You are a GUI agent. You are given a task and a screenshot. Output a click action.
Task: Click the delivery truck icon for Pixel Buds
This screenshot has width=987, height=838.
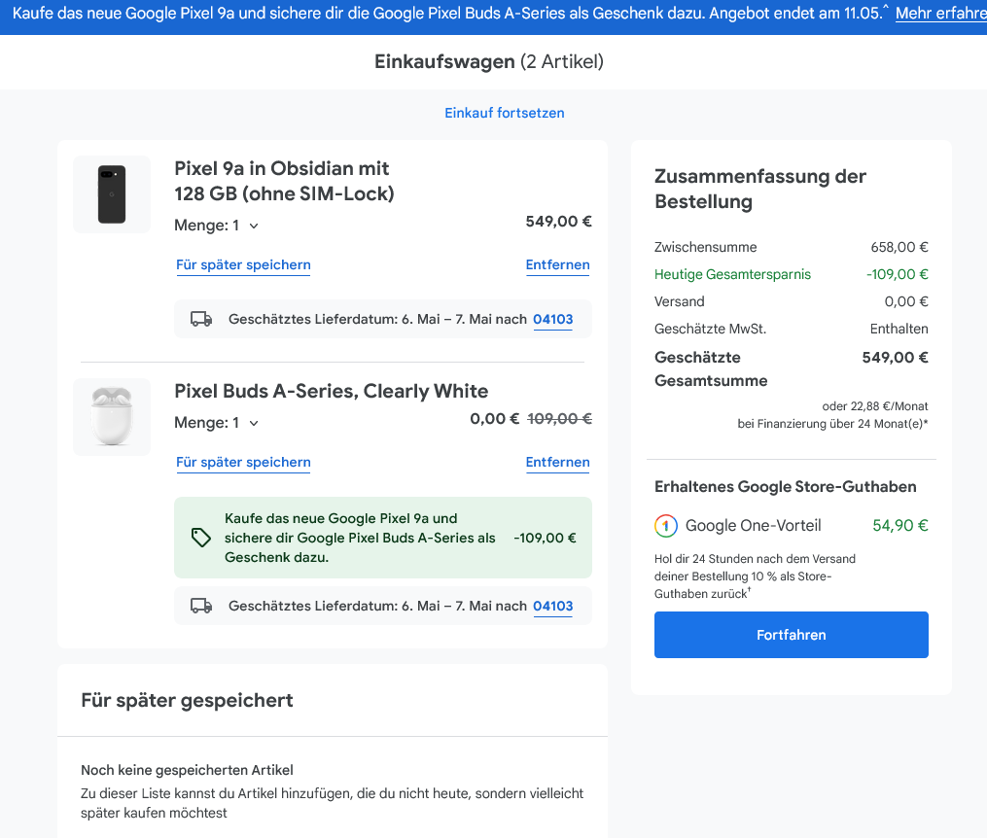click(x=201, y=606)
